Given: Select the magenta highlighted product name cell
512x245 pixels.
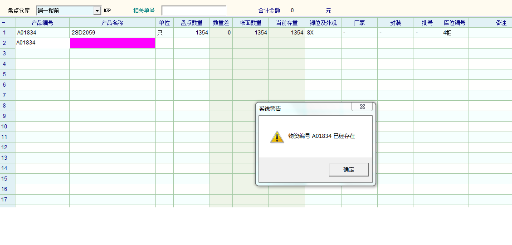Looking at the screenshot, I should pyautogui.click(x=112, y=43).
